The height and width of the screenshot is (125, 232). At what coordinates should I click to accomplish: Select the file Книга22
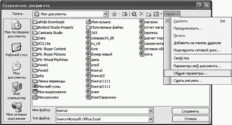(95, 76)
